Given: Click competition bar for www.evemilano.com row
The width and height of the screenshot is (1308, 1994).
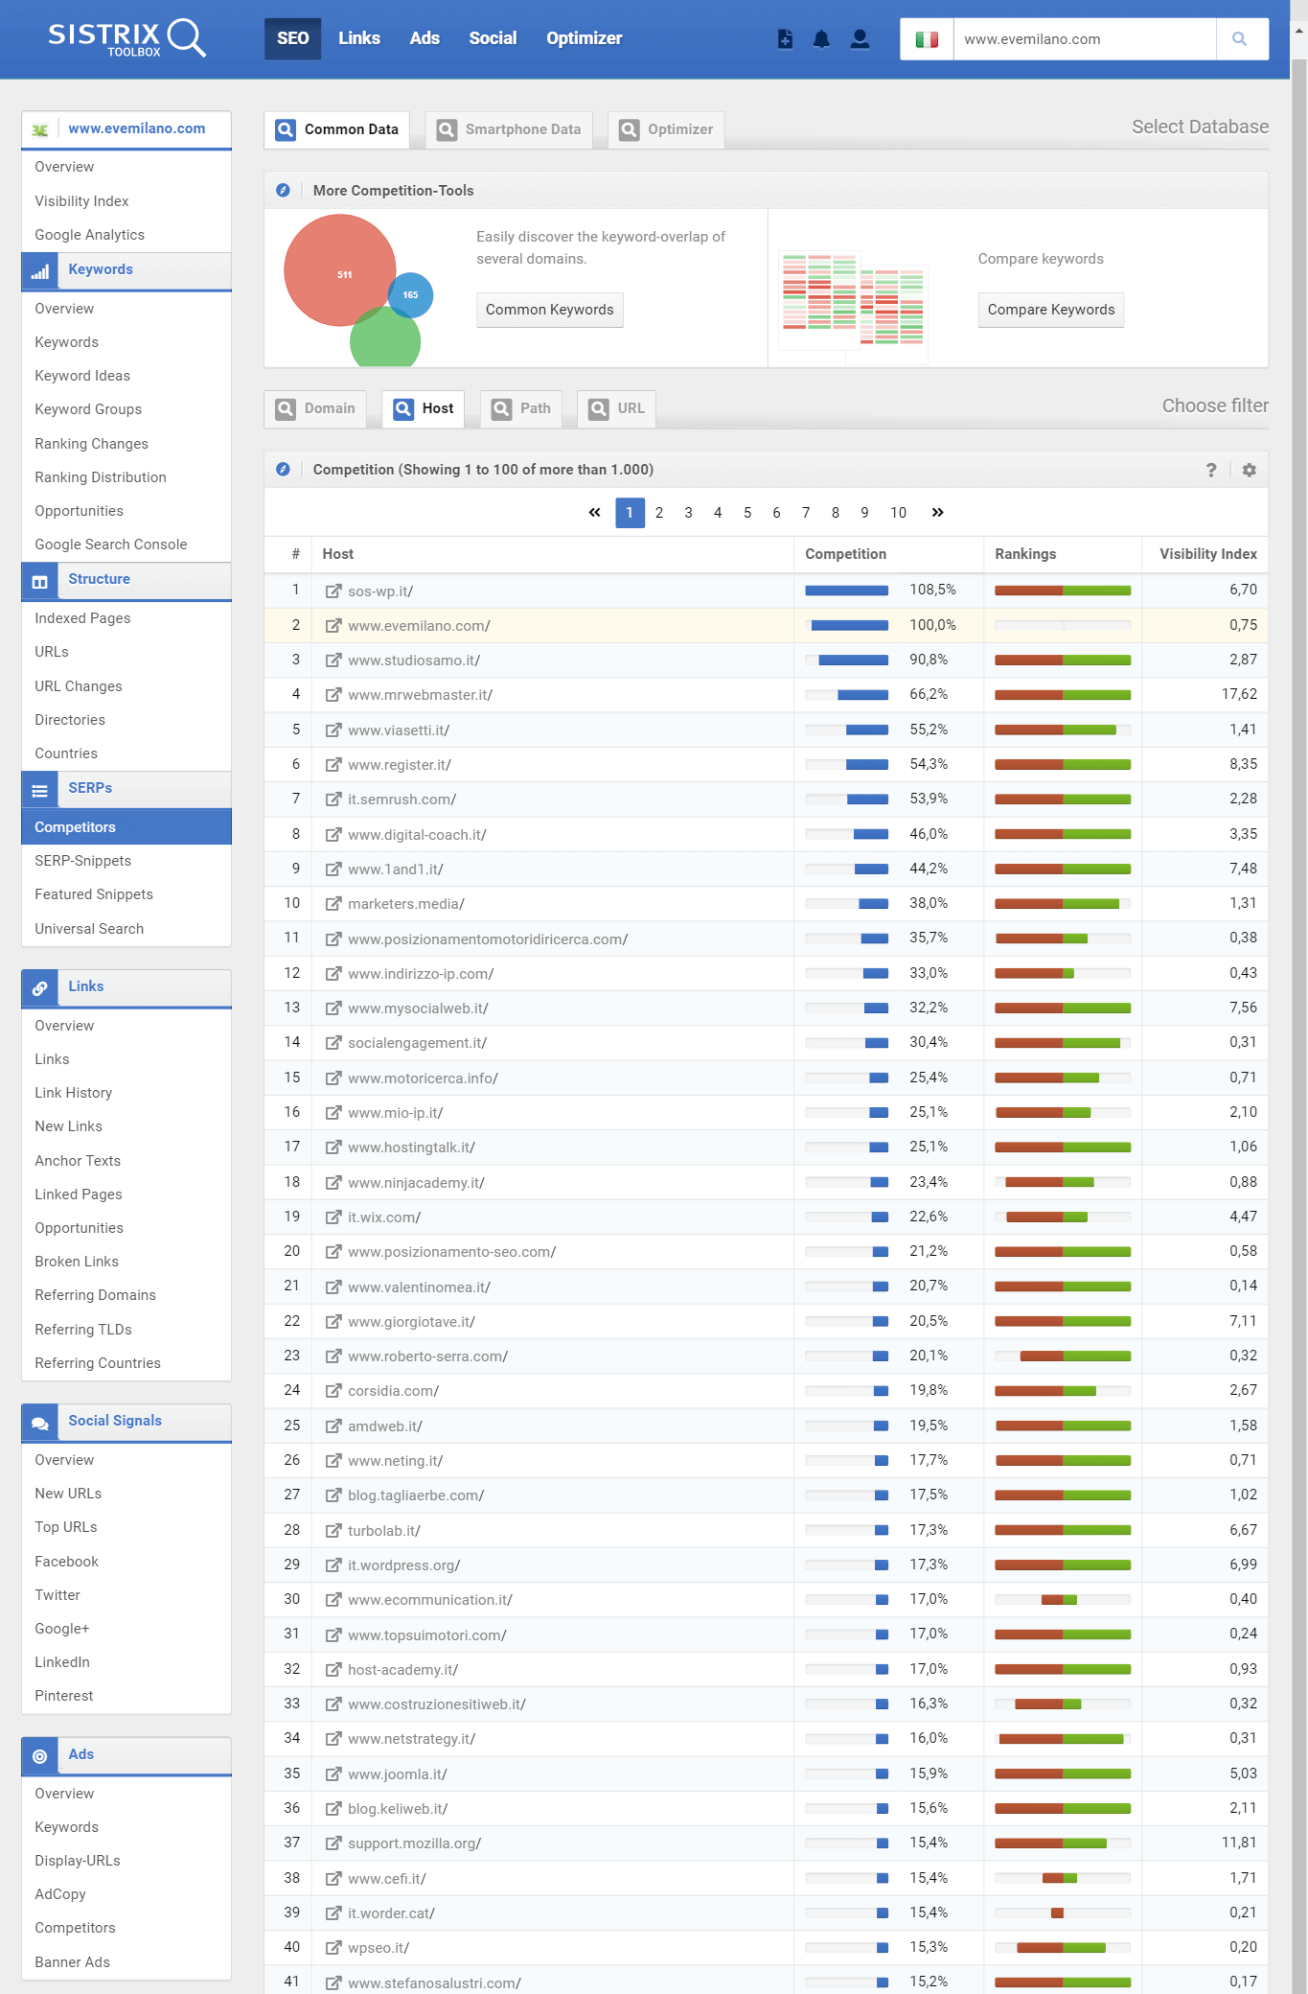Looking at the screenshot, I should (x=847, y=626).
